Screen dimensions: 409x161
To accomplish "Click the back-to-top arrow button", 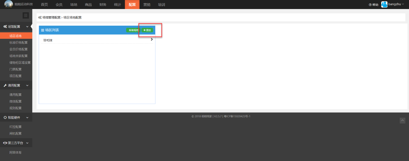I will (x=402, y=121).
